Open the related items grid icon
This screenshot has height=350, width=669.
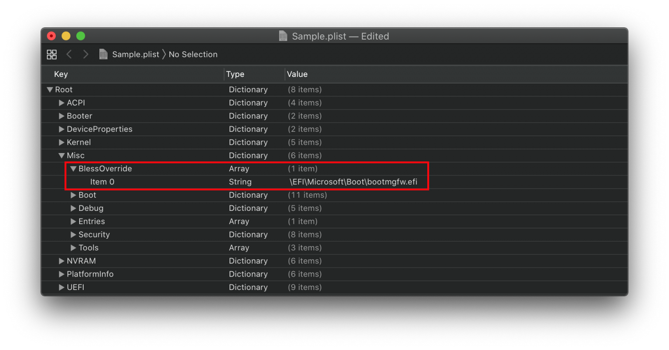(x=52, y=54)
